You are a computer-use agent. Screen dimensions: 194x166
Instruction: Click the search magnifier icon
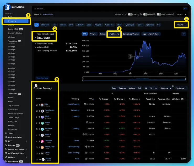pos(35,9)
